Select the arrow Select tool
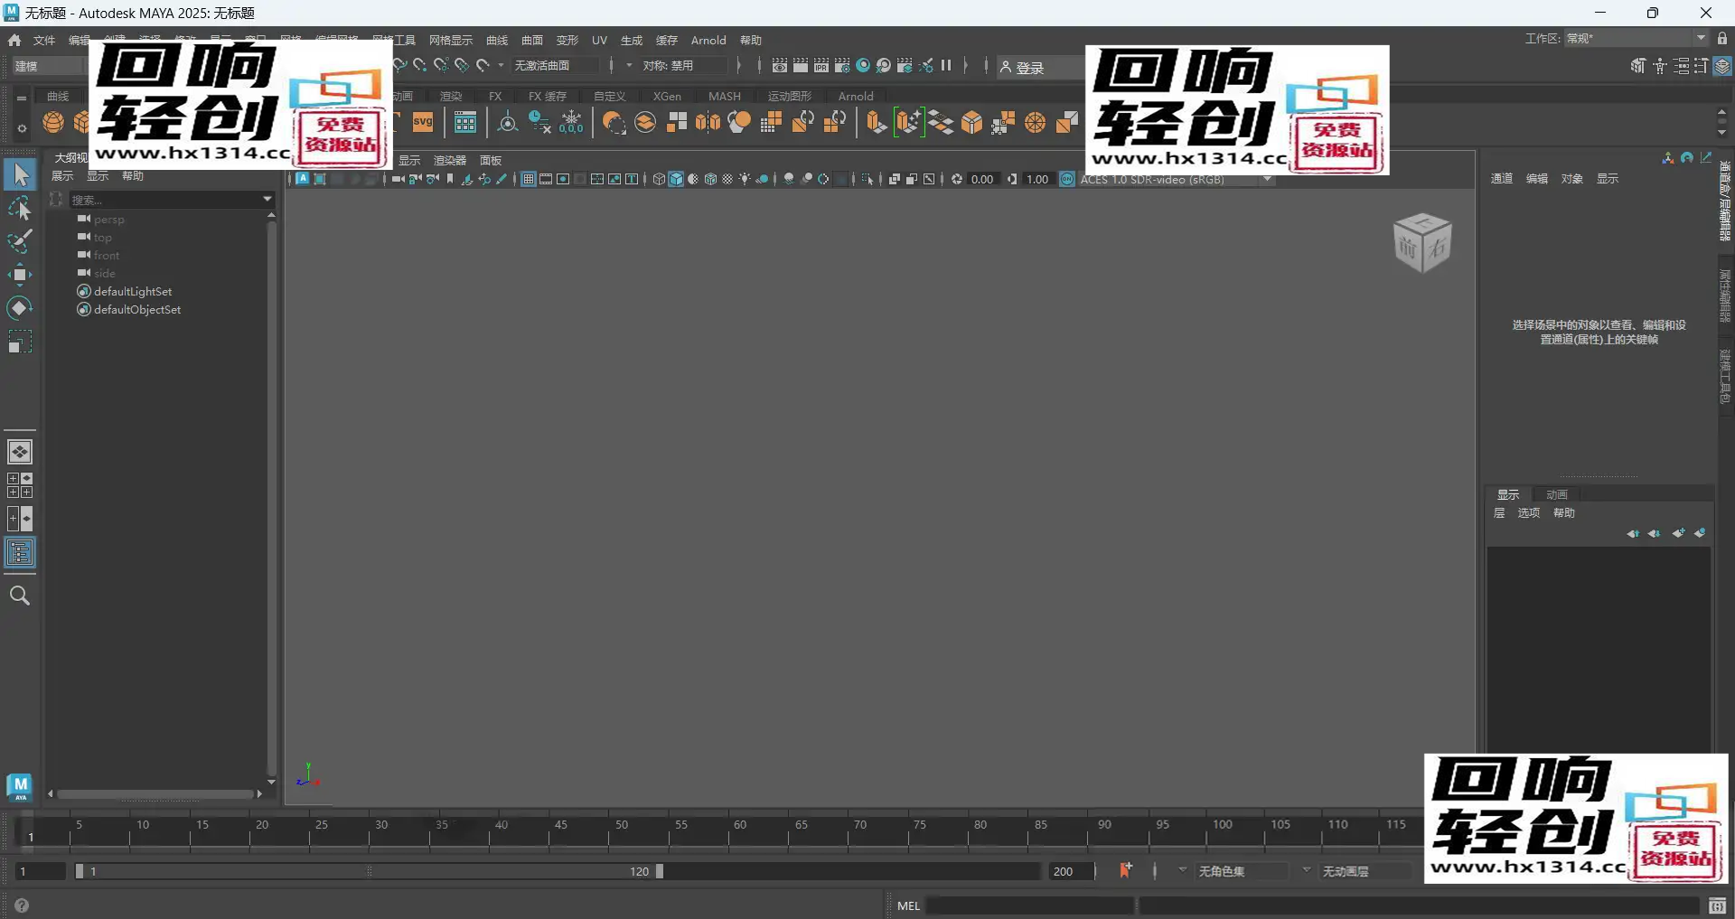 tap(20, 174)
